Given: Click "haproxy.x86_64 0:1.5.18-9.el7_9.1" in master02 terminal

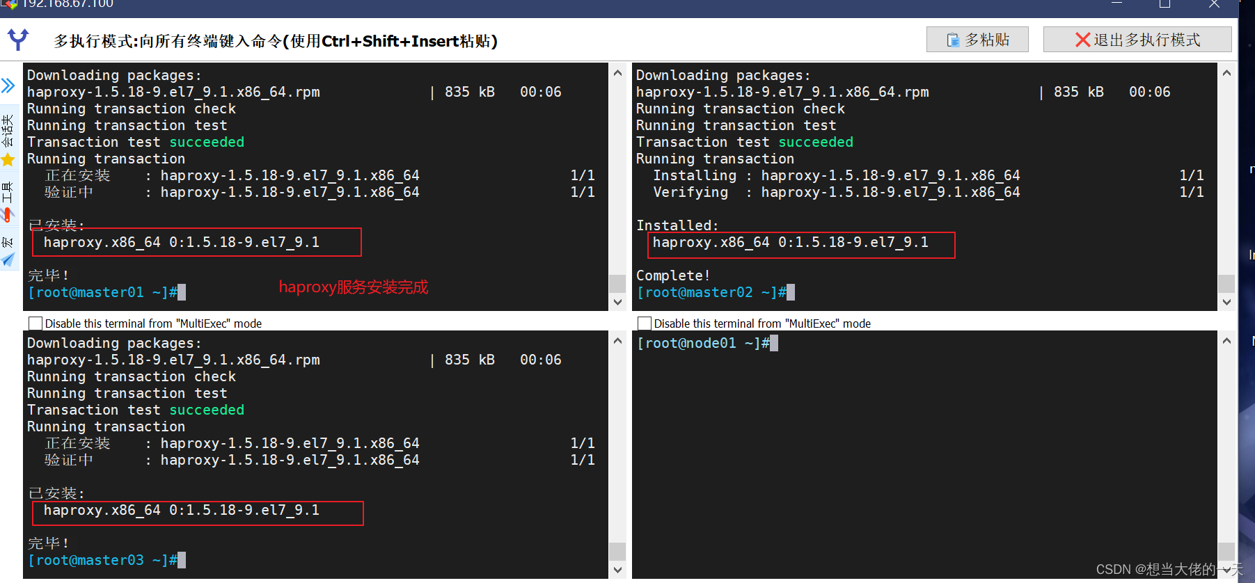Looking at the screenshot, I should pyautogui.click(x=791, y=242).
